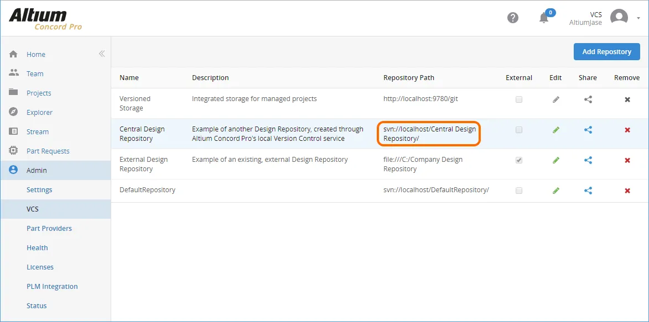Share the Versioned Storage repository
Viewport: 649px width, 322px height.
pyautogui.click(x=588, y=99)
